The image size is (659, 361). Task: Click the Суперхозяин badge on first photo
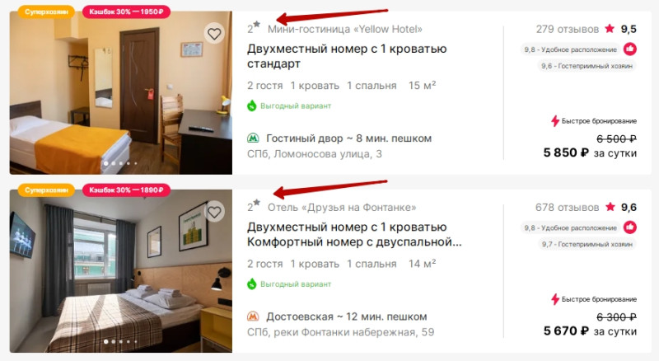[46, 12]
